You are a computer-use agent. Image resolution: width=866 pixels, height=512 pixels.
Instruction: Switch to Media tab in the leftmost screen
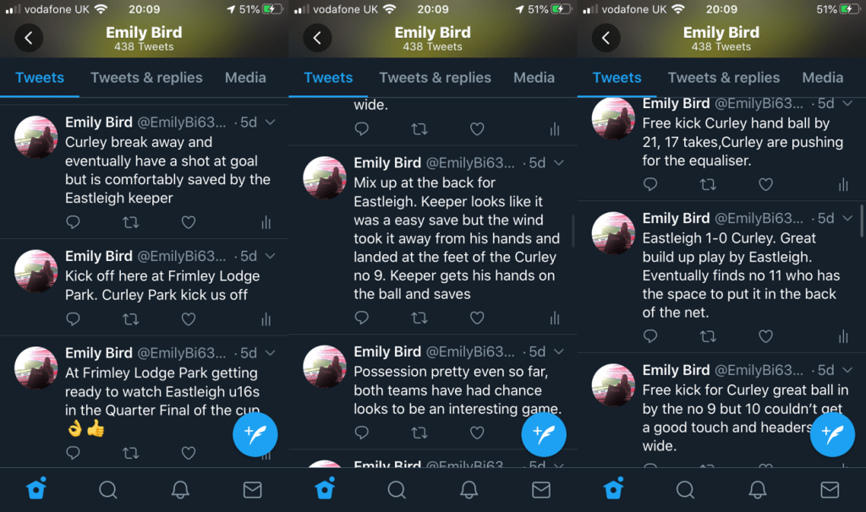[245, 78]
